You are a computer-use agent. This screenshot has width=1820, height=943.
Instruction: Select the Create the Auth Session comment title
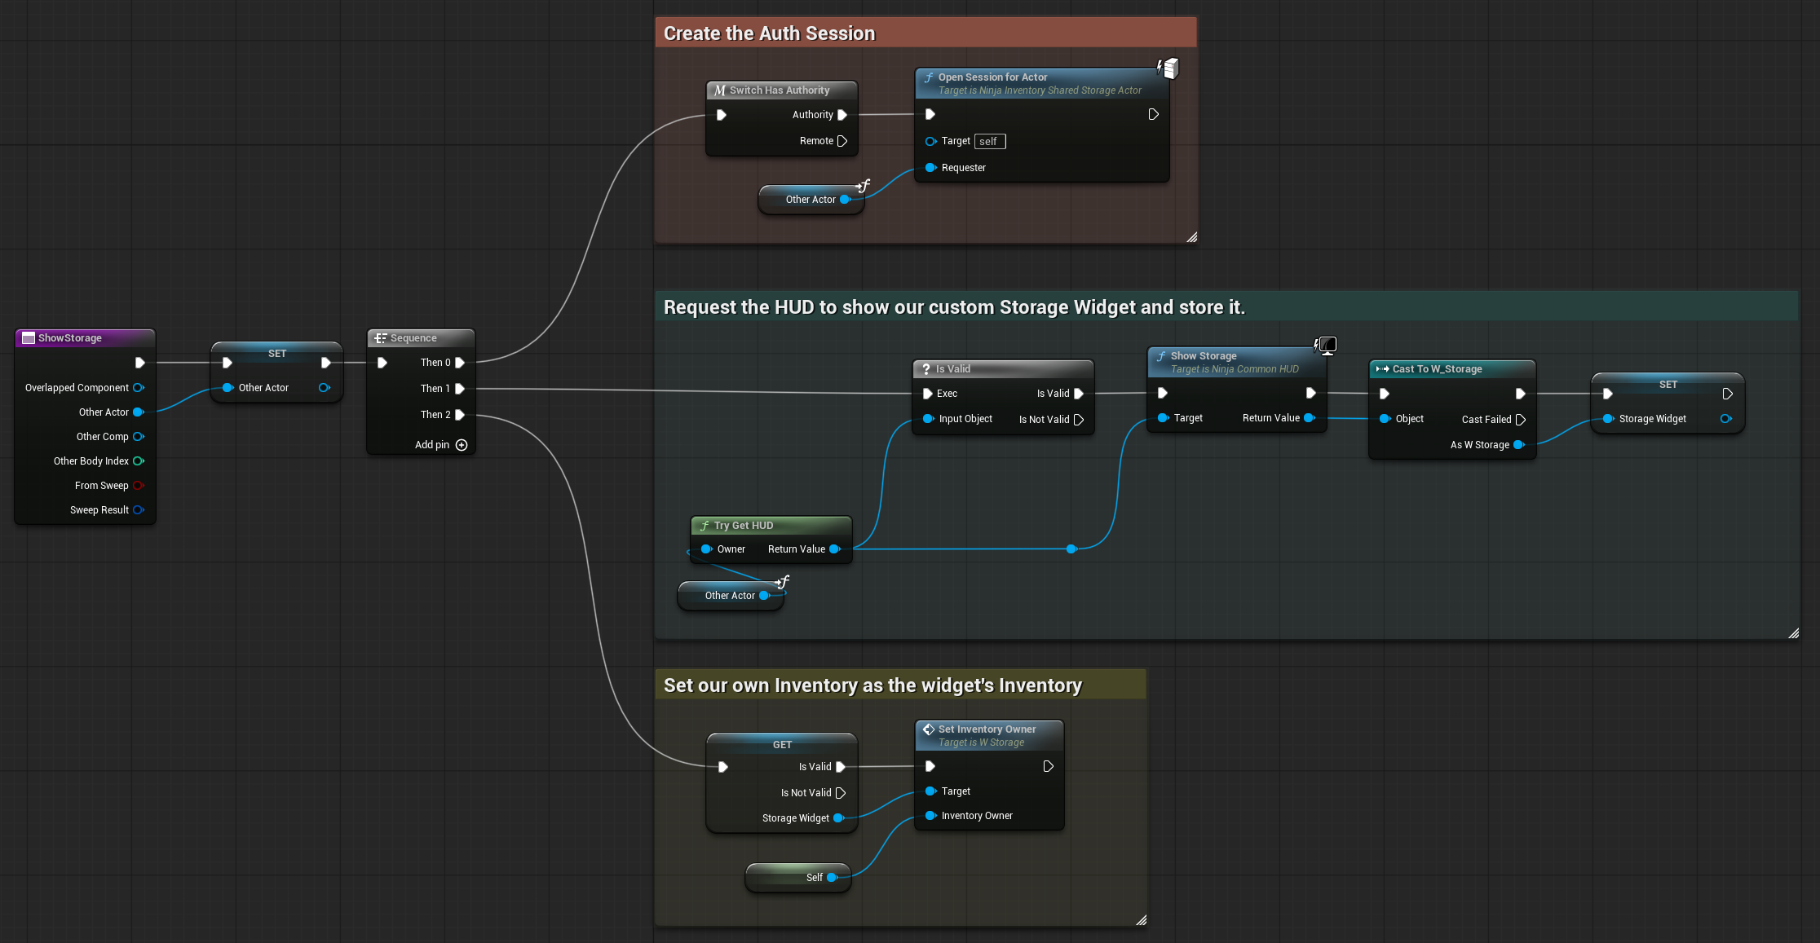pos(769,33)
